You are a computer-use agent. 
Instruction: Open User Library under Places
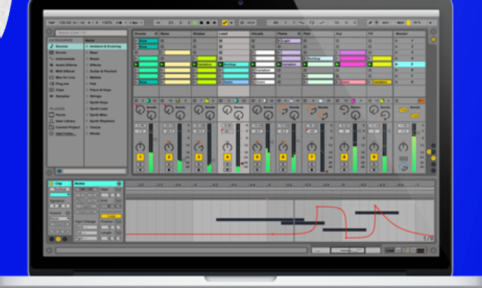click(x=66, y=121)
